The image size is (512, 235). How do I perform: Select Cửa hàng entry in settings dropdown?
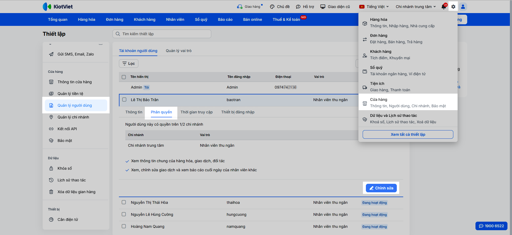(408, 102)
